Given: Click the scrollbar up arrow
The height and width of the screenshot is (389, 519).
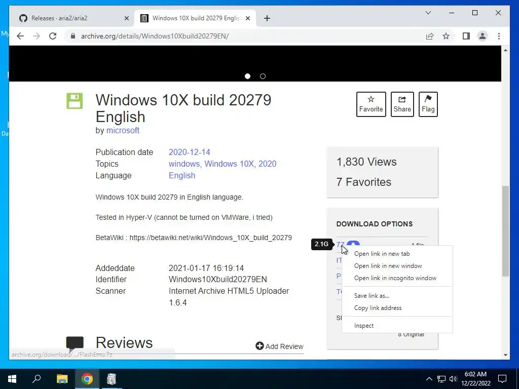Looking at the screenshot, I should point(505,50).
